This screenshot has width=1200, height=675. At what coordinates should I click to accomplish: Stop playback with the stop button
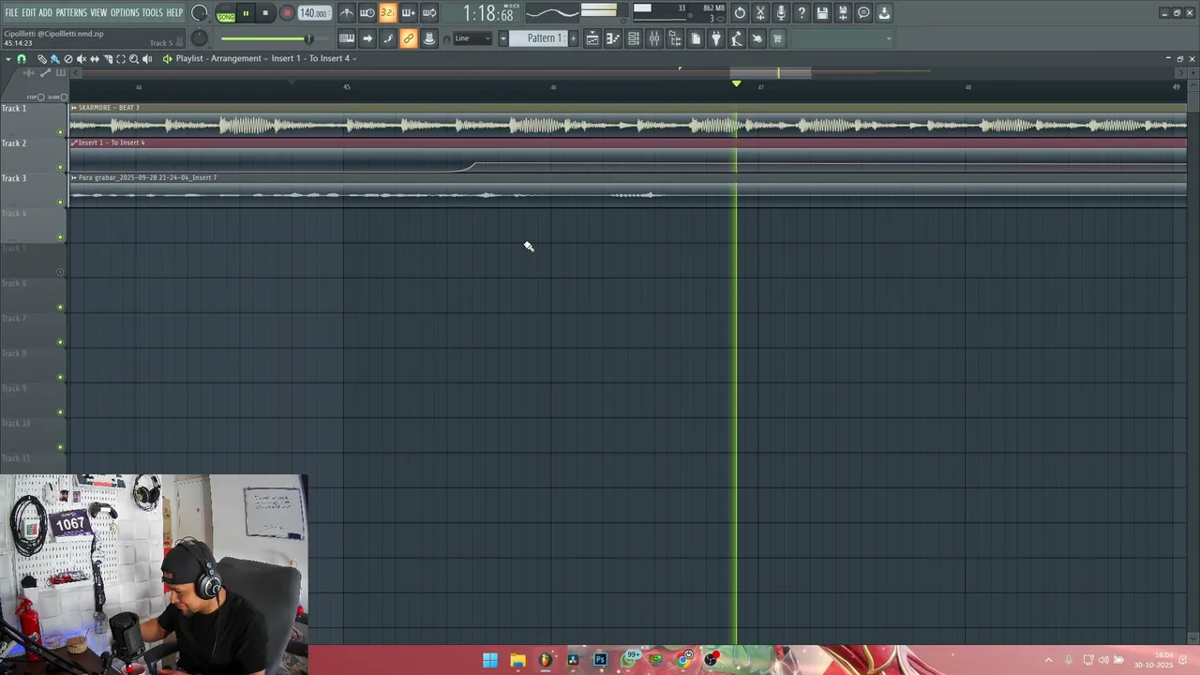point(265,14)
